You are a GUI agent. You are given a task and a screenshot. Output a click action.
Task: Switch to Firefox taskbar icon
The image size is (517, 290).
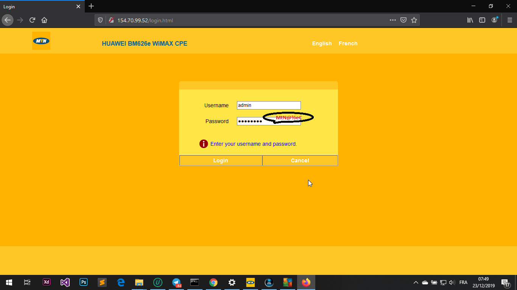[306, 282]
